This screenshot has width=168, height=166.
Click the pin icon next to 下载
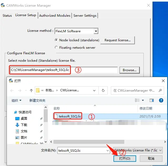coord(41,125)
